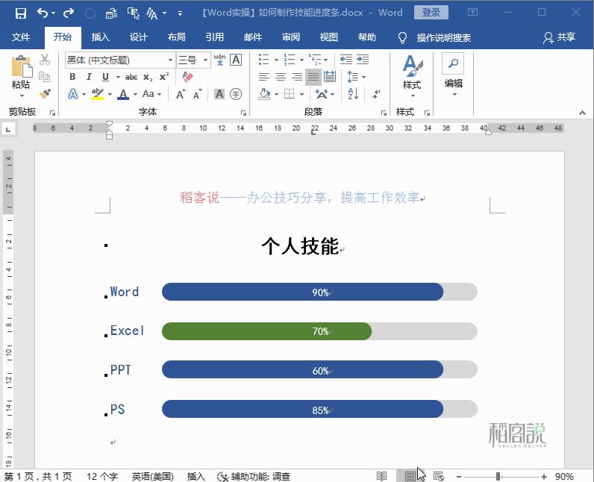
Task: Click the Paste clipboard icon
Action: (x=22, y=66)
